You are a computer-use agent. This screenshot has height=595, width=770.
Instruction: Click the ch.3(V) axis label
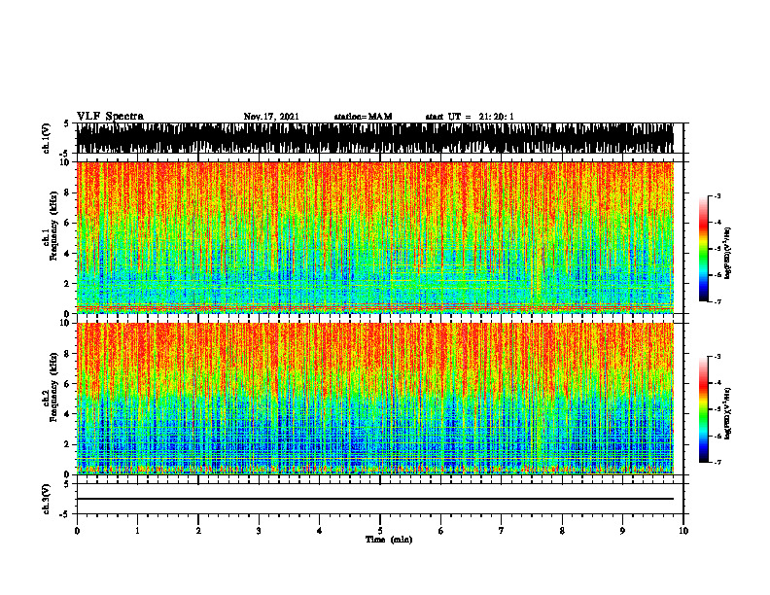46,499
